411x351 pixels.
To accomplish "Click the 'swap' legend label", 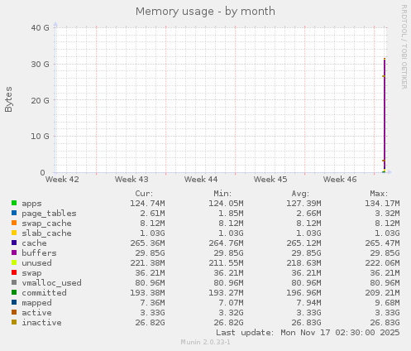I will click(31, 273).
